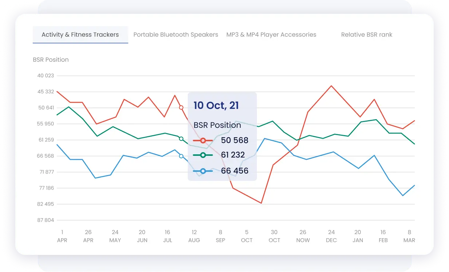Select the 8 MAR label on the x-axis

409,236
